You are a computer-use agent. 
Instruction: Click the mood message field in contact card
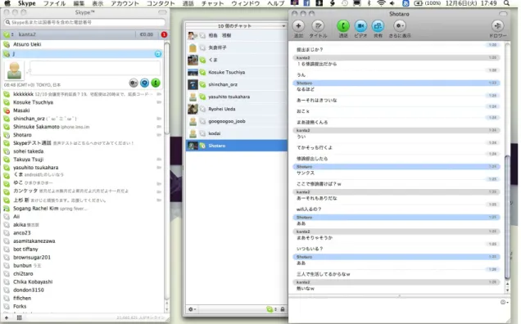tap(95, 69)
